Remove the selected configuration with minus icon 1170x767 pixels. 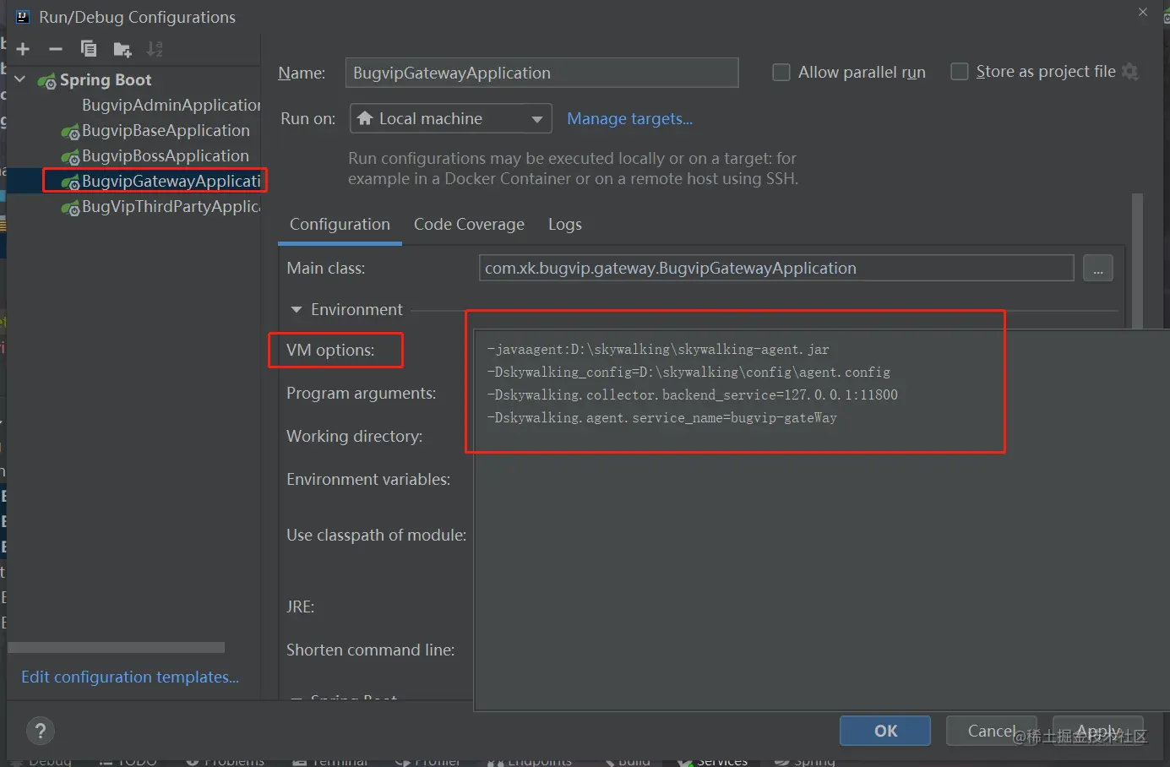pos(56,49)
